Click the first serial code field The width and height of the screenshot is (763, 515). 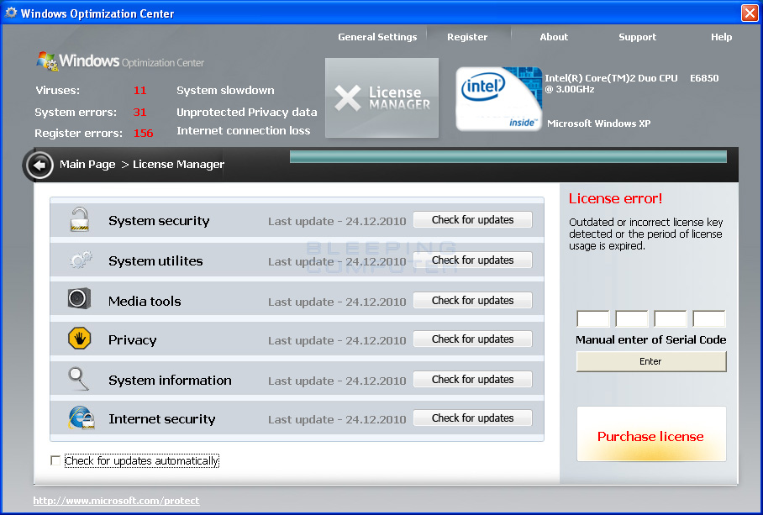pos(593,318)
